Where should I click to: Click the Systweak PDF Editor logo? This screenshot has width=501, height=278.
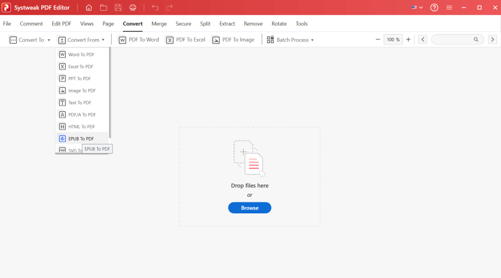[6, 8]
